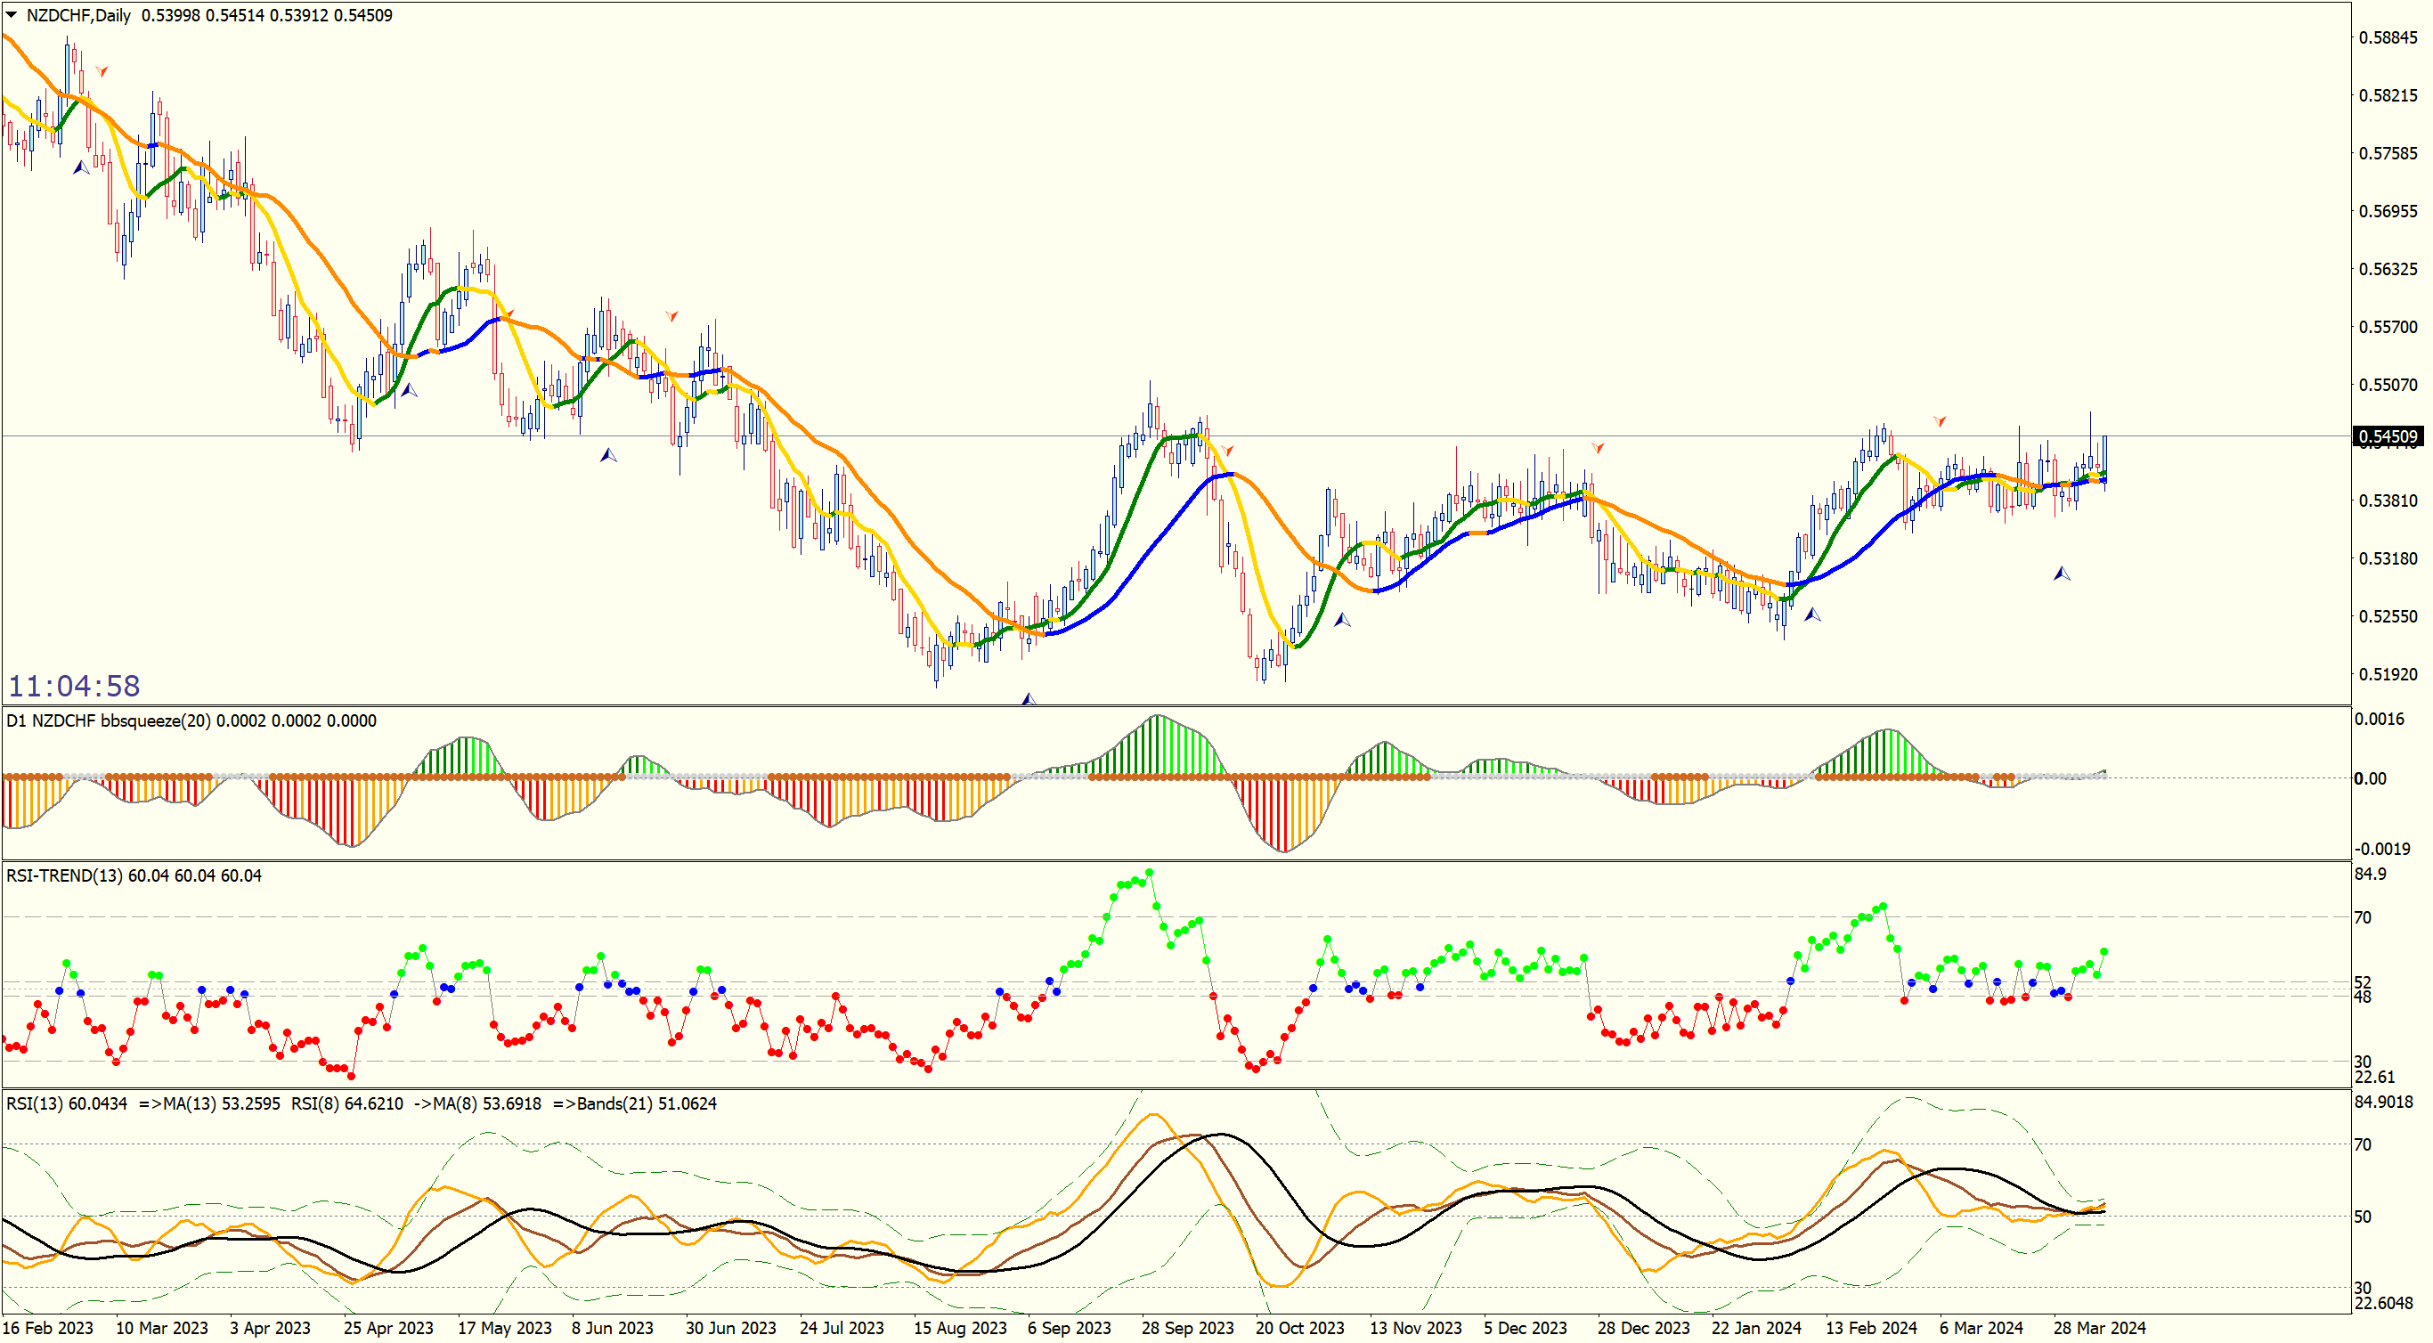
Task: Click the 11:04:58 clock text
Action: 74,686
